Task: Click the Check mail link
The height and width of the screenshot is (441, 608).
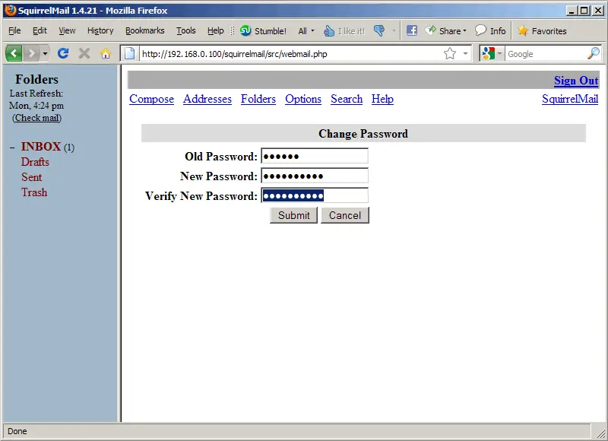Action: point(37,118)
